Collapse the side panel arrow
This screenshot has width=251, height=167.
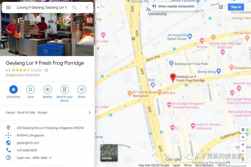(x=98, y=7)
